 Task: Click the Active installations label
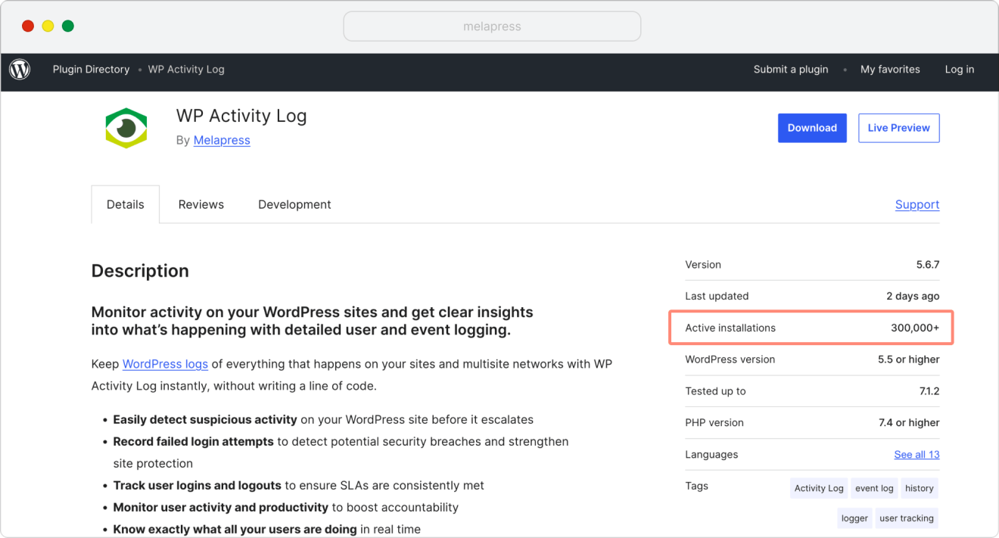tap(730, 328)
